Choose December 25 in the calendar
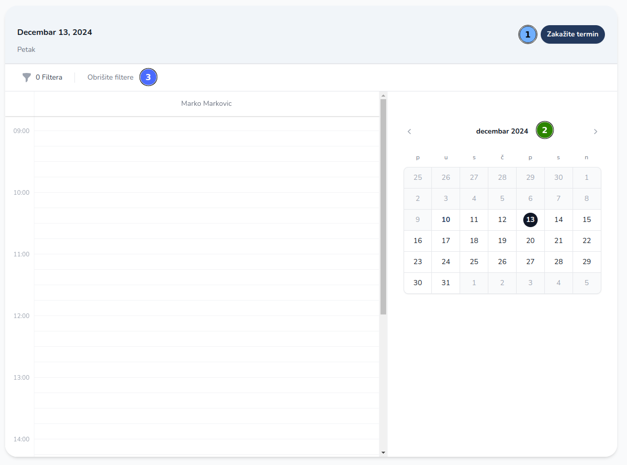 [x=474, y=262]
